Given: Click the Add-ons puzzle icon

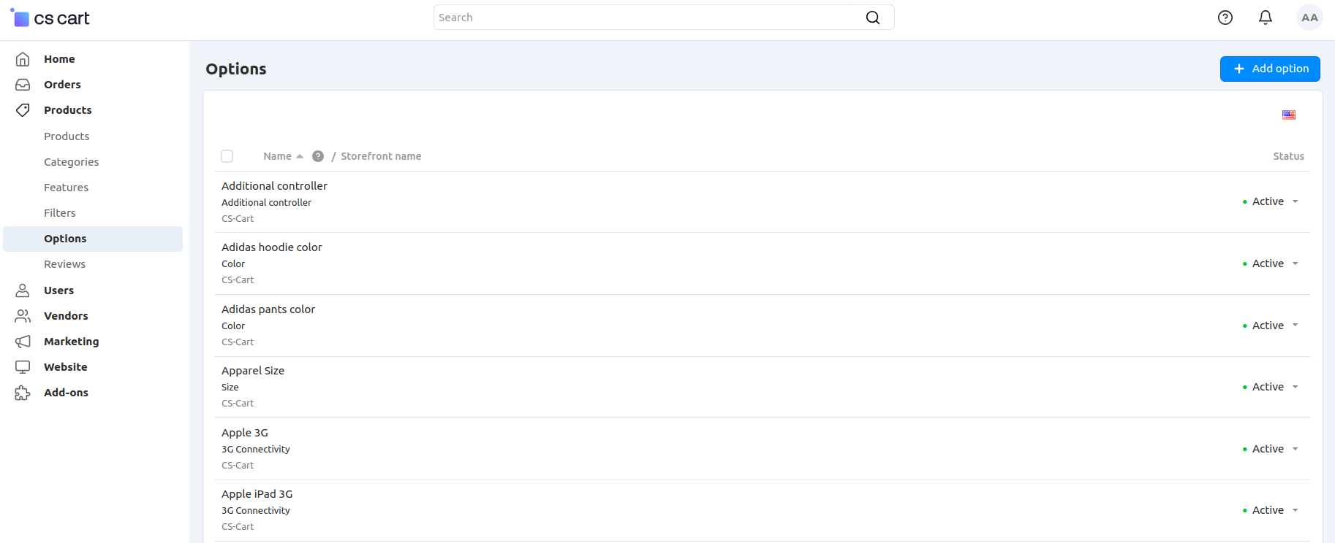Looking at the screenshot, I should [x=23, y=393].
